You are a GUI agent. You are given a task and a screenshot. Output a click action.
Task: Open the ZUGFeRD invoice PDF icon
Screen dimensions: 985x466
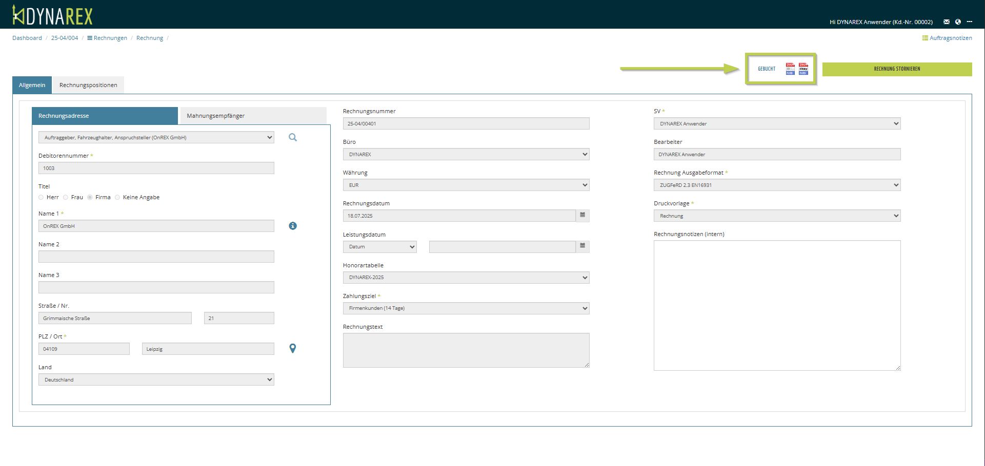(790, 69)
